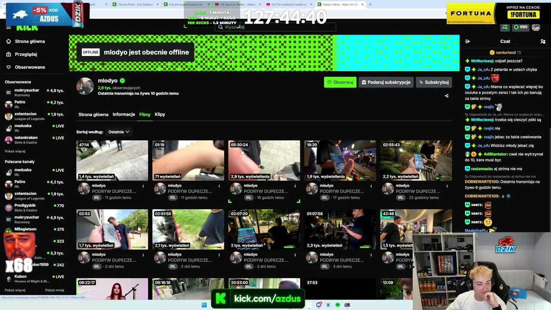Open options menu for the 02:51:50 video
This screenshot has width=551, height=310.
219,255
